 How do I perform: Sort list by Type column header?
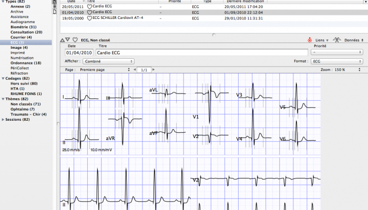coord(207,2)
